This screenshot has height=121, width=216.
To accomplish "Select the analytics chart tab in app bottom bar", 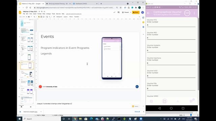I will click(178, 101).
